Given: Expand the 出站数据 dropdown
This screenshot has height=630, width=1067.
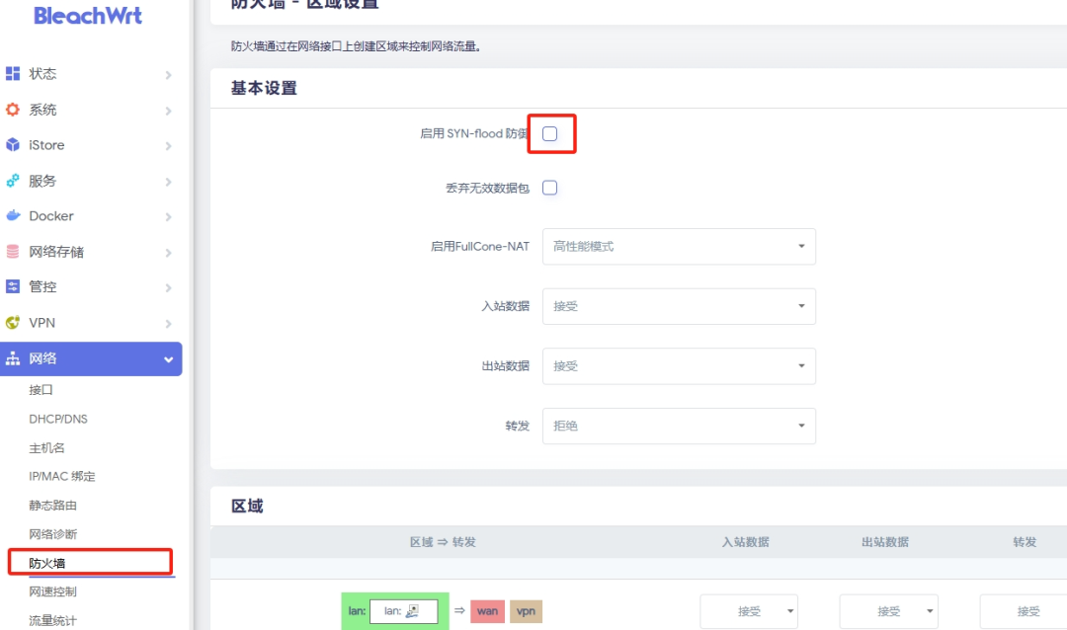Looking at the screenshot, I should pos(679,365).
